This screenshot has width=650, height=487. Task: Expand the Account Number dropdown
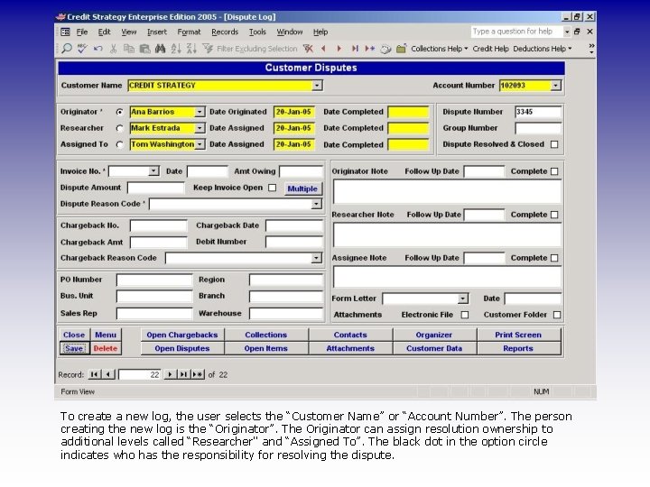556,86
